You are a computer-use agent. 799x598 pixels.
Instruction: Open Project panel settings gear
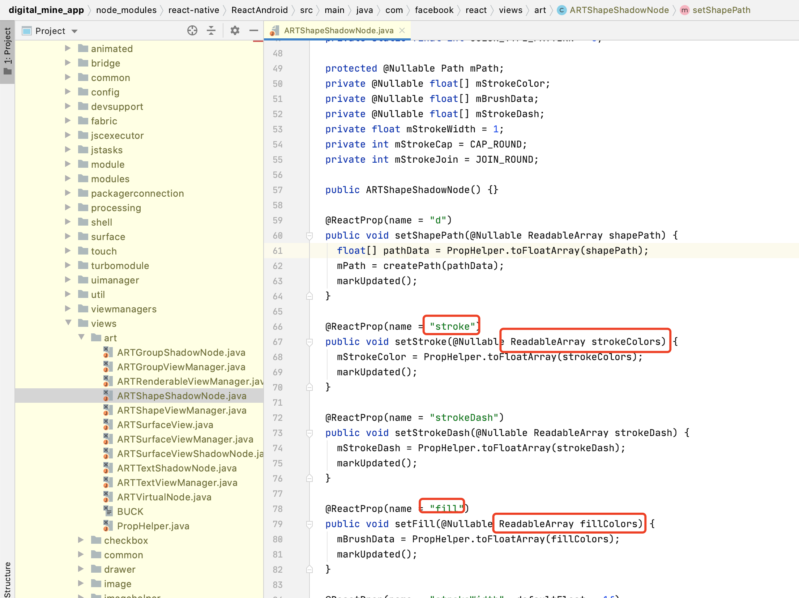(x=235, y=31)
